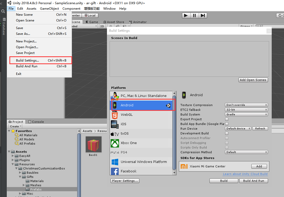Click the Build button
The image size is (284, 197).
coord(224,181)
